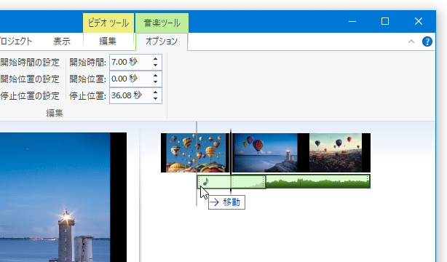
Task: Open the 表示 ribbon tab
Action: (62, 41)
